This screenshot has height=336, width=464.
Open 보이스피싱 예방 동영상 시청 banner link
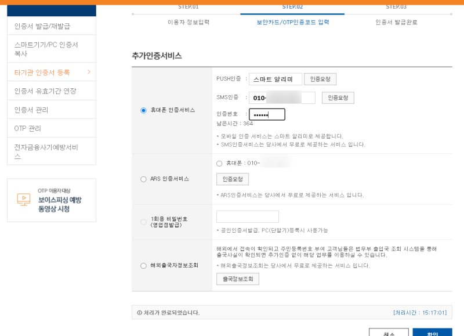click(x=52, y=200)
